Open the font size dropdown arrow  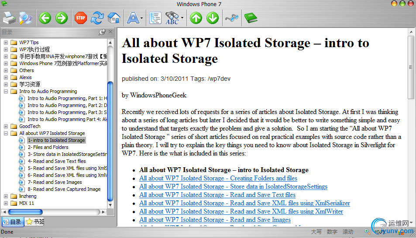[142, 18]
